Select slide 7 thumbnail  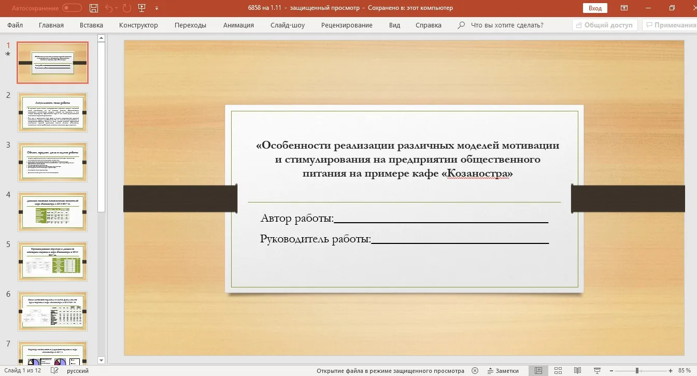coord(52,352)
